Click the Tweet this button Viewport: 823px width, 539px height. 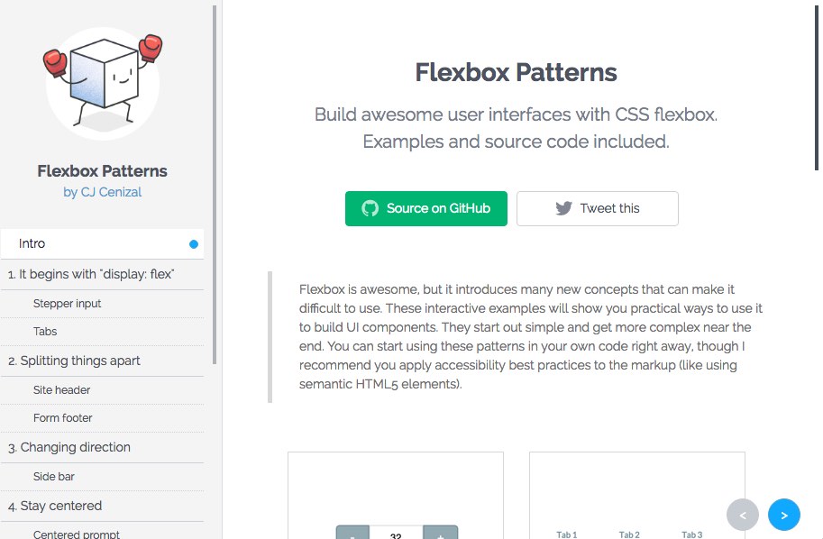[597, 208]
